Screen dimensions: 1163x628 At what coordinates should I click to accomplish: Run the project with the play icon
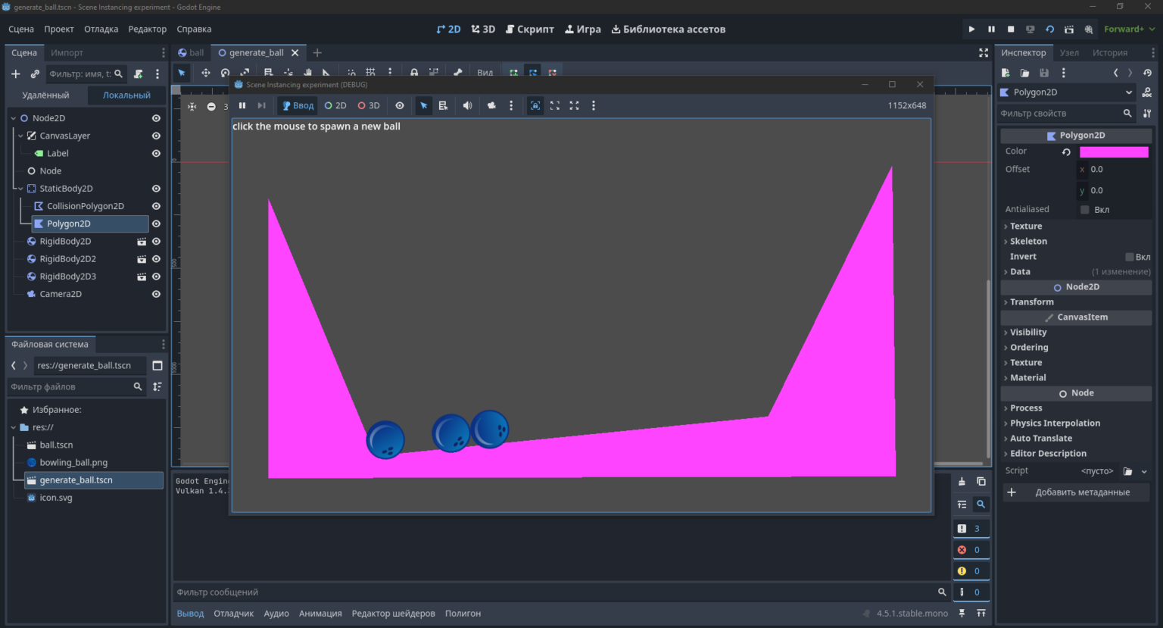coord(971,29)
